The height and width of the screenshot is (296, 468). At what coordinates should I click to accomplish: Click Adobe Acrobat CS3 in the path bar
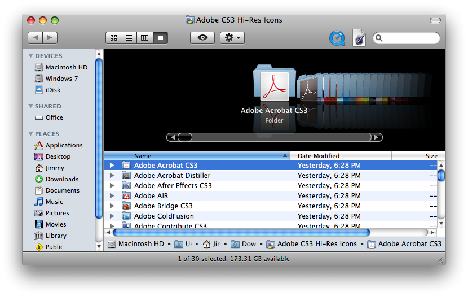click(404, 244)
